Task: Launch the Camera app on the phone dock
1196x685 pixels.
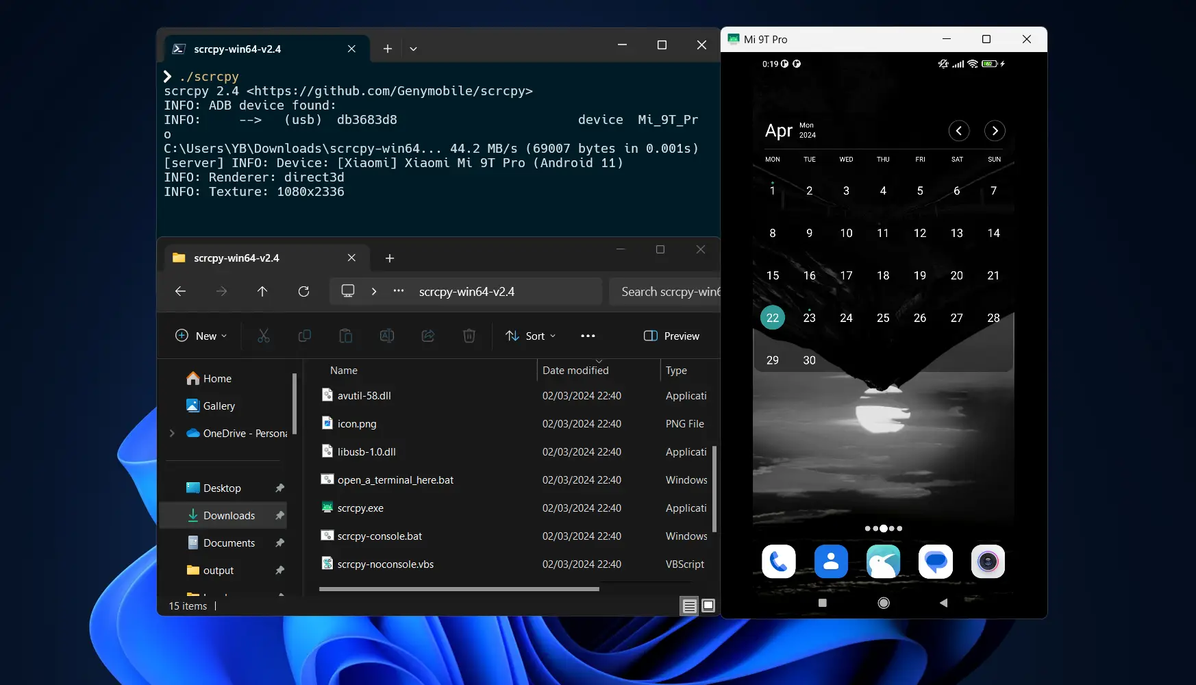Action: pyautogui.click(x=988, y=562)
